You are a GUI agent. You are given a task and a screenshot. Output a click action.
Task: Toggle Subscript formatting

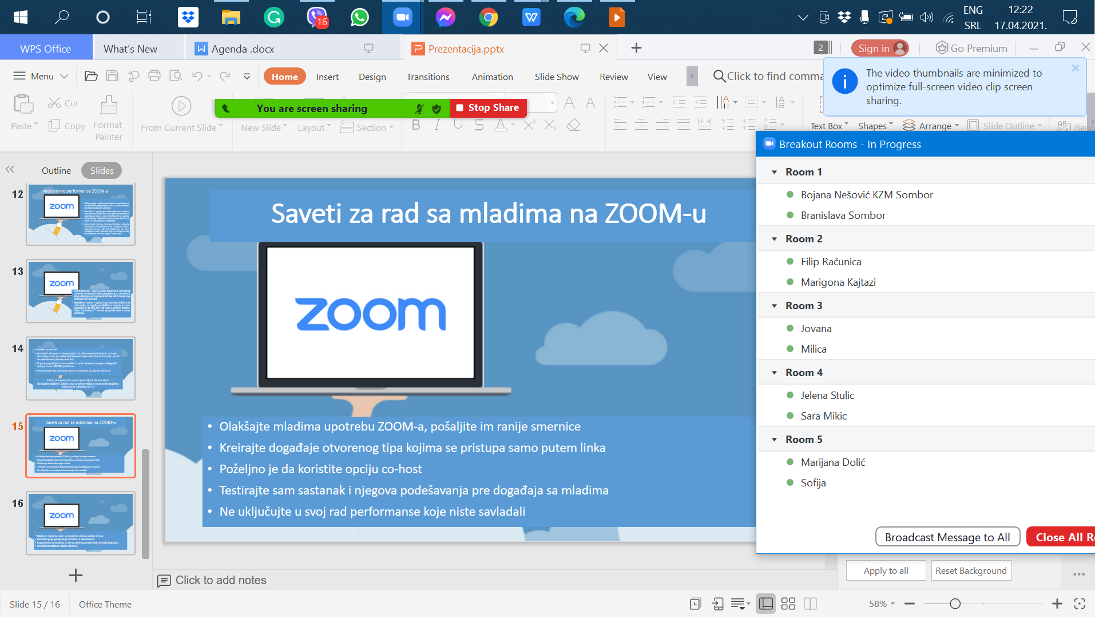[x=550, y=125]
